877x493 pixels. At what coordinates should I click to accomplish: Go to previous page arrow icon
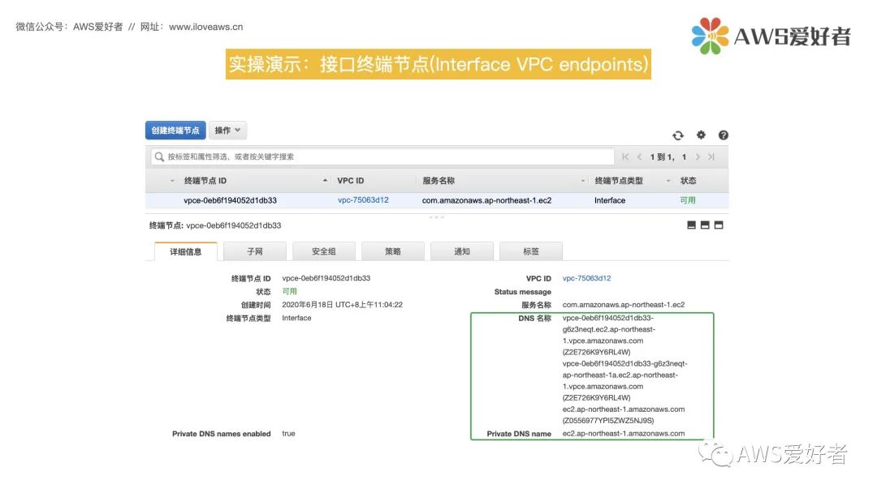(639, 156)
